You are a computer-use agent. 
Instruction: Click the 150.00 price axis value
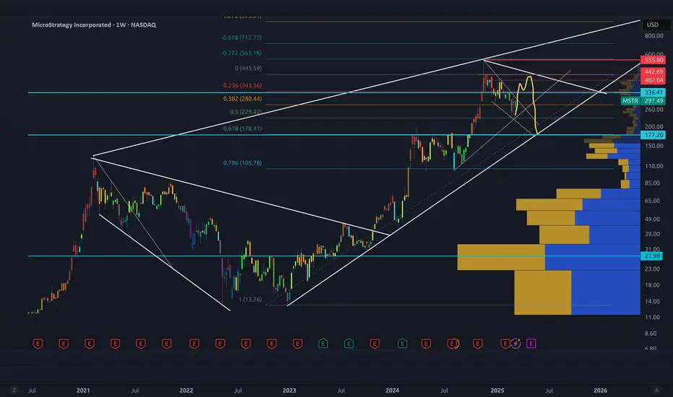[654, 146]
